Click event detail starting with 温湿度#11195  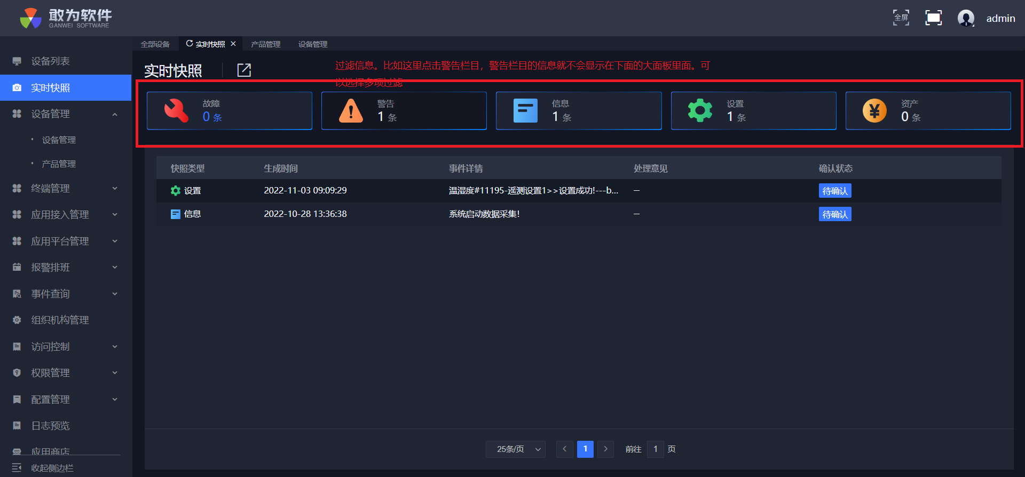pyautogui.click(x=533, y=191)
